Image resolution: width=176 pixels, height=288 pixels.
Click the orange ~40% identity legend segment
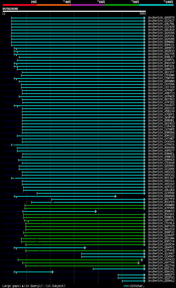click(54, 5)
